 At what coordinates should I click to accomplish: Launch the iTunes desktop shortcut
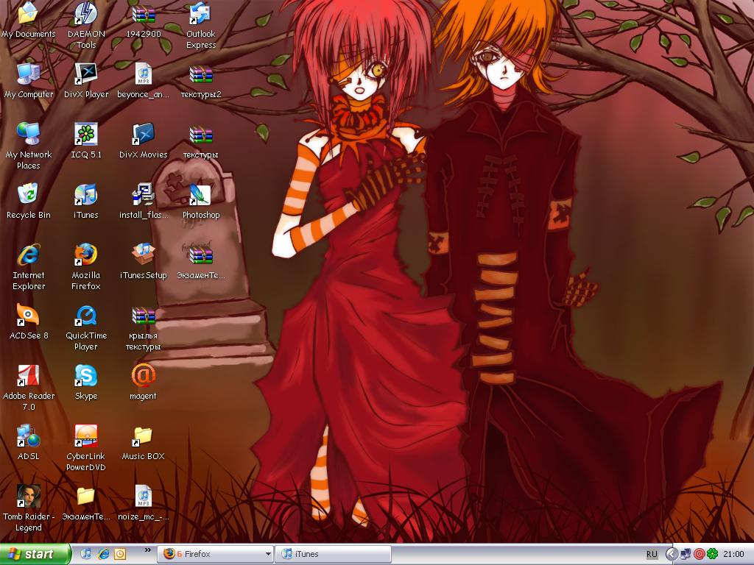(86, 202)
